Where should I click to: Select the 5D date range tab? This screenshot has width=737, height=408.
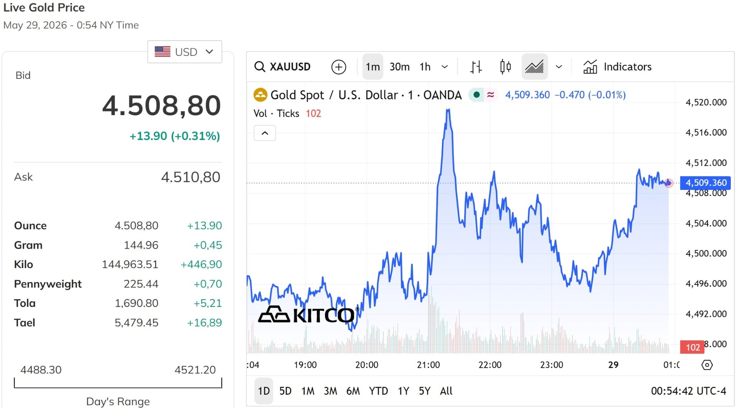[285, 391]
